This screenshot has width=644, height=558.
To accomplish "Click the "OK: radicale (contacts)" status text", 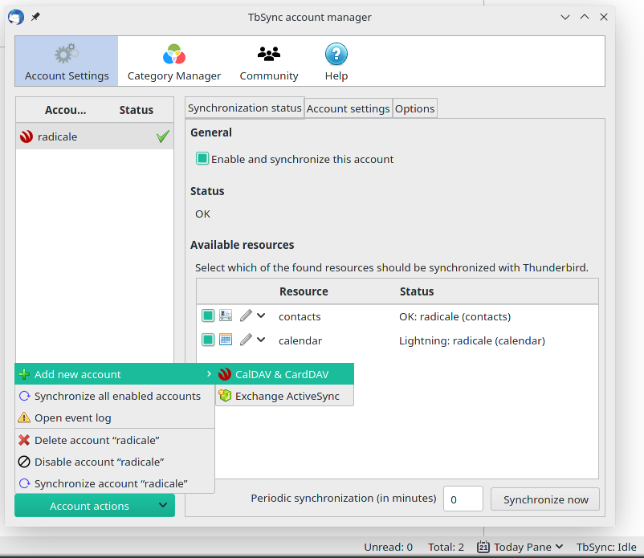I will (454, 316).
